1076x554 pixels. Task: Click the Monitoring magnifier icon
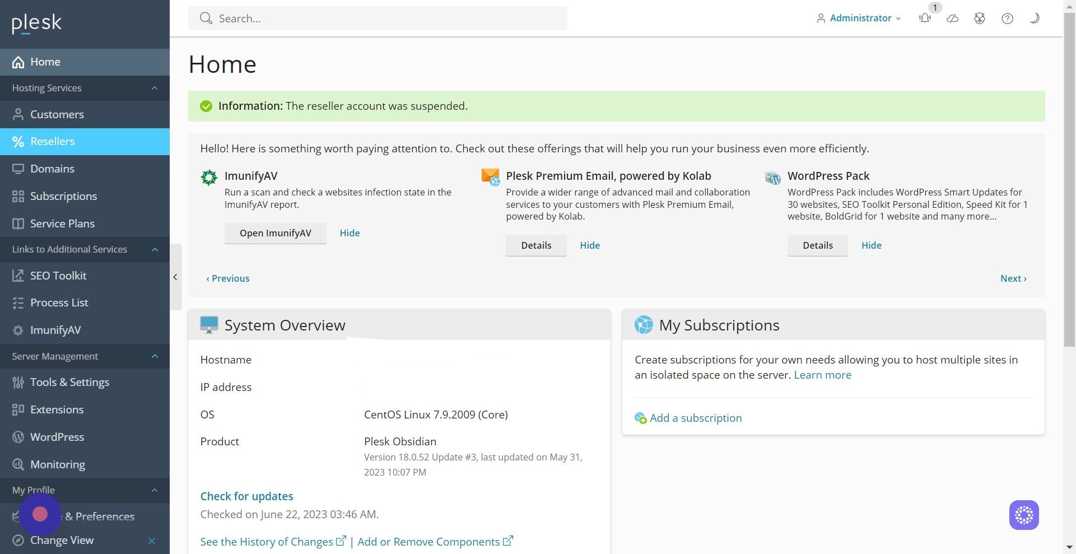coord(18,464)
